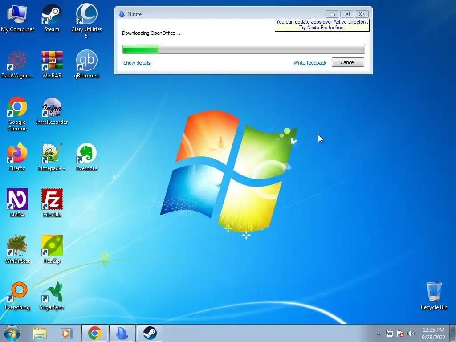
Task: Select the Recycle Bin icon
Action: (x=434, y=296)
